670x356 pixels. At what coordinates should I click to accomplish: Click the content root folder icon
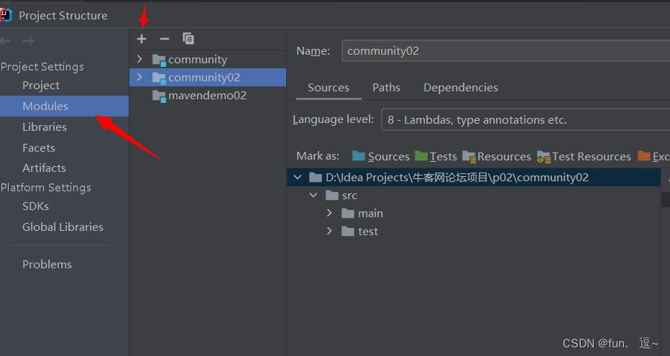pos(316,178)
